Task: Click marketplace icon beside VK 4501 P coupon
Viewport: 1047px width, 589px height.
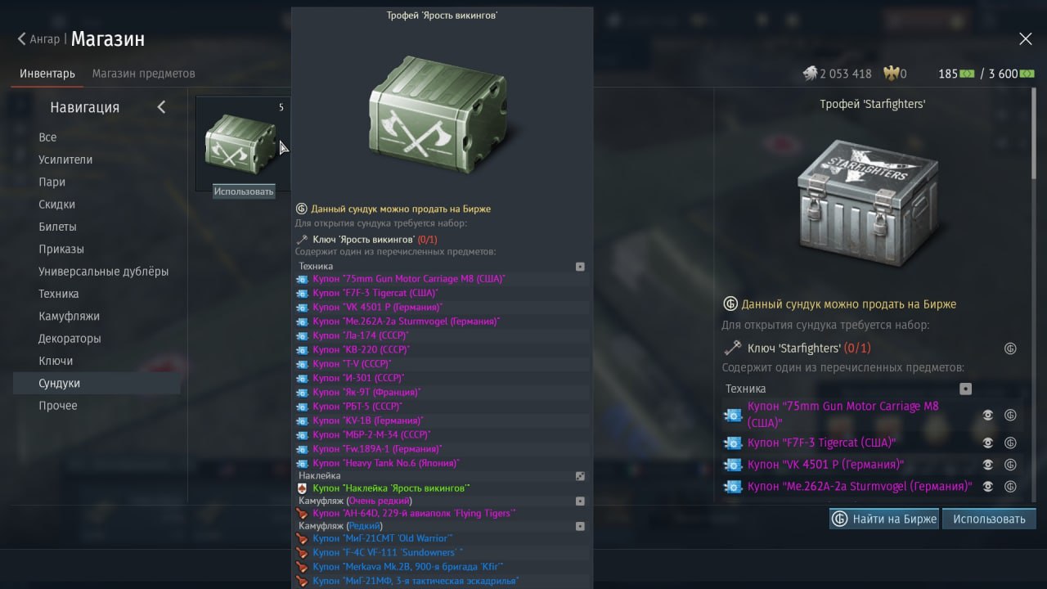Action: point(1010,465)
